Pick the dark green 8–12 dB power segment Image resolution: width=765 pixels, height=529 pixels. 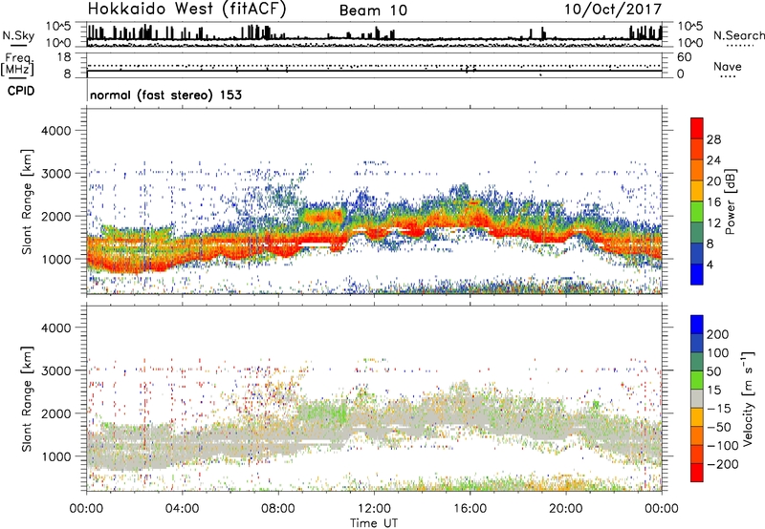[697, 233]
